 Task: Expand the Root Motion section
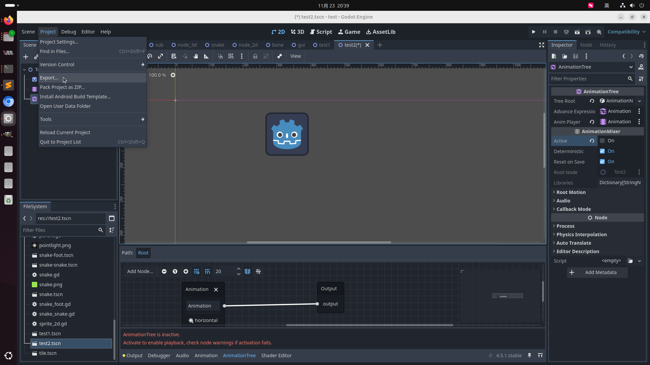pos(571,192)
